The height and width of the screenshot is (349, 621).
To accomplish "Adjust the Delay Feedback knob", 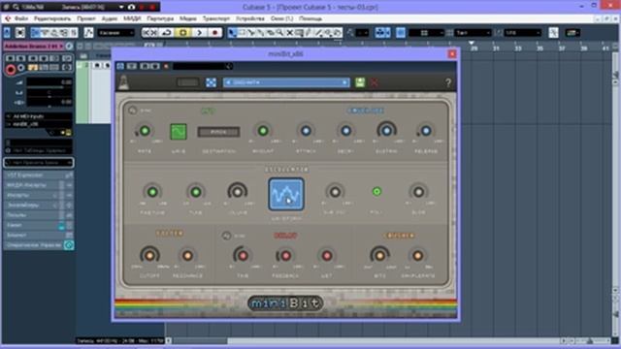I will (285, 256).
